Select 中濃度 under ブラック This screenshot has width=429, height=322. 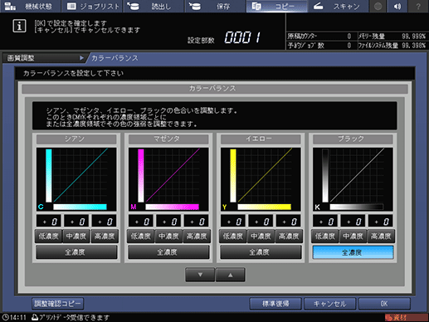pyautogui.click(x=353, y=237)
